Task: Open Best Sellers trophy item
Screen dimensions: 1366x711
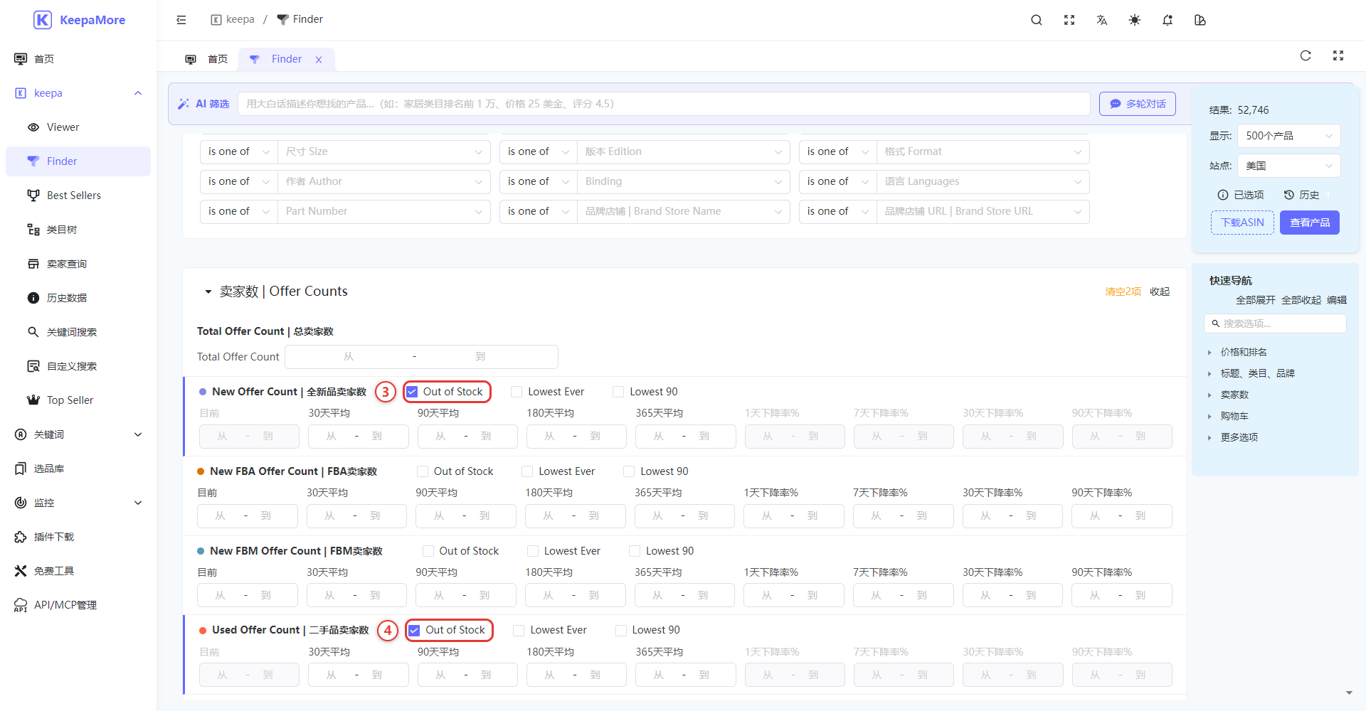Action: 78,196
